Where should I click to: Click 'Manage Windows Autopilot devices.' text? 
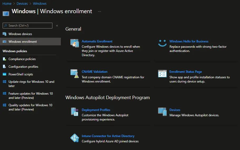pos(194,115)
